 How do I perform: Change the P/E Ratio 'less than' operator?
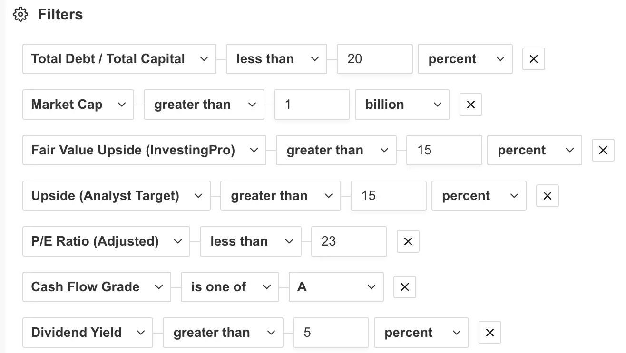[x=251, y=241]
